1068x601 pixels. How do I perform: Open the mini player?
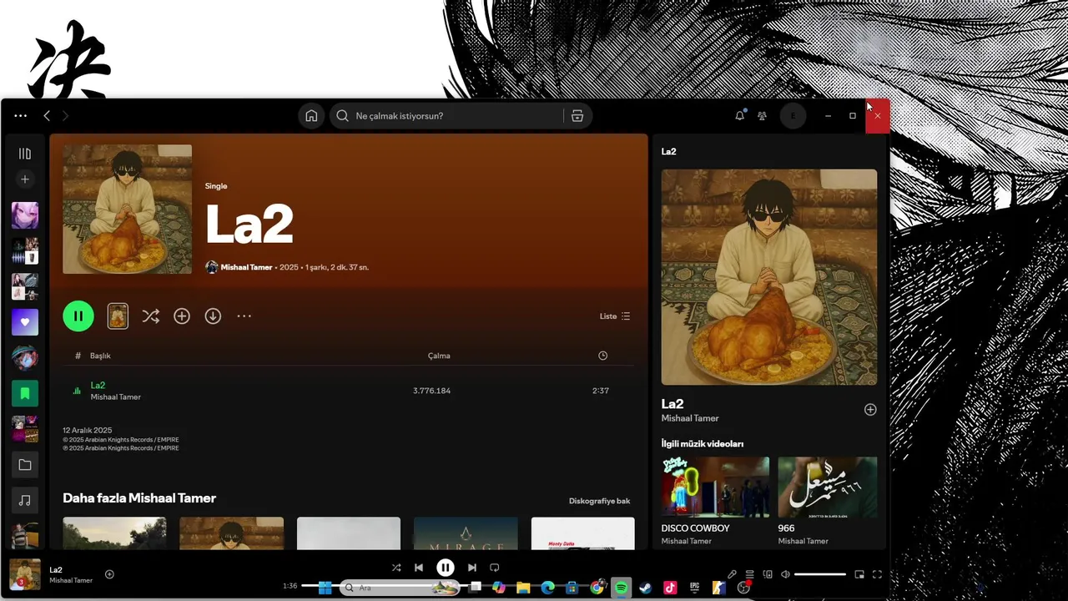tap(859, 574)
